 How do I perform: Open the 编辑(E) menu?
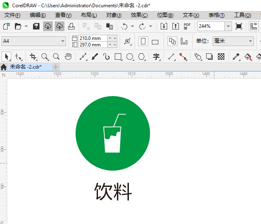click(x=37, y=15)
